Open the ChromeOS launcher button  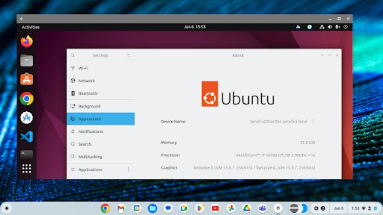6,208
